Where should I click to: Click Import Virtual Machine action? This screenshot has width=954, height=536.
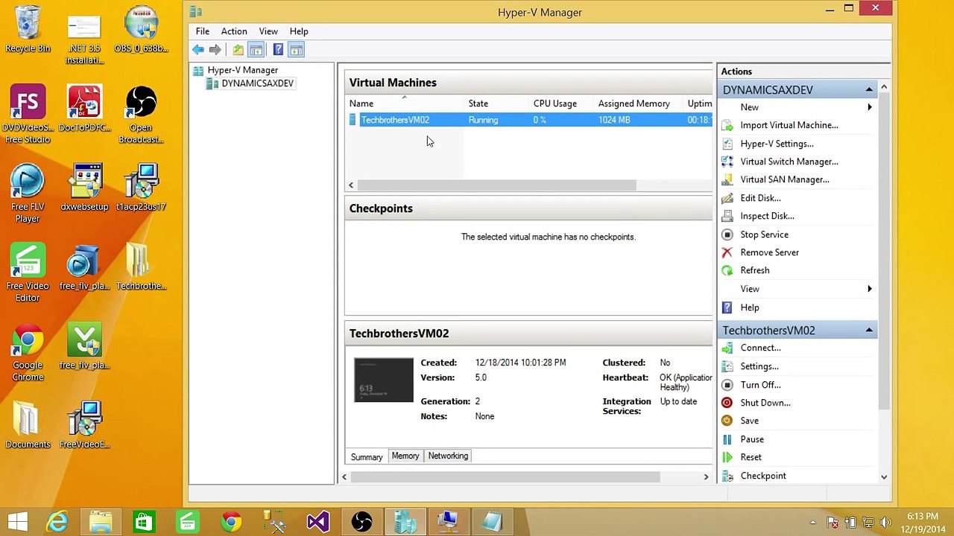(789, 125)
